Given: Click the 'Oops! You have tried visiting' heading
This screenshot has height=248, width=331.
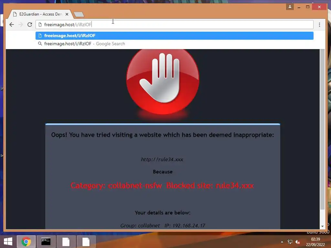Looking at the screenshot, I should coord(163,135).
